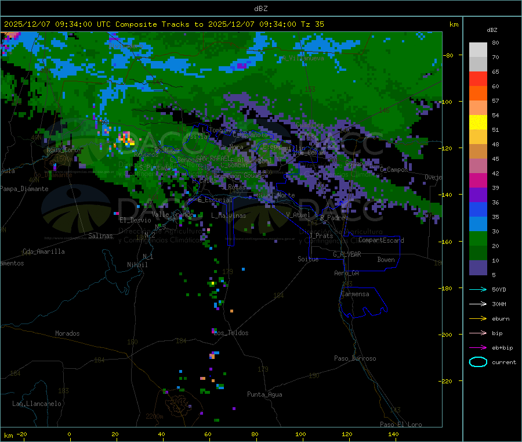Click the Morados map label
This screenshot has height=442, width=522.
tap(67, 333)
